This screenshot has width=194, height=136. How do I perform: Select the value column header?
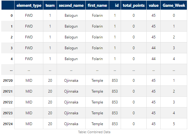153,6
